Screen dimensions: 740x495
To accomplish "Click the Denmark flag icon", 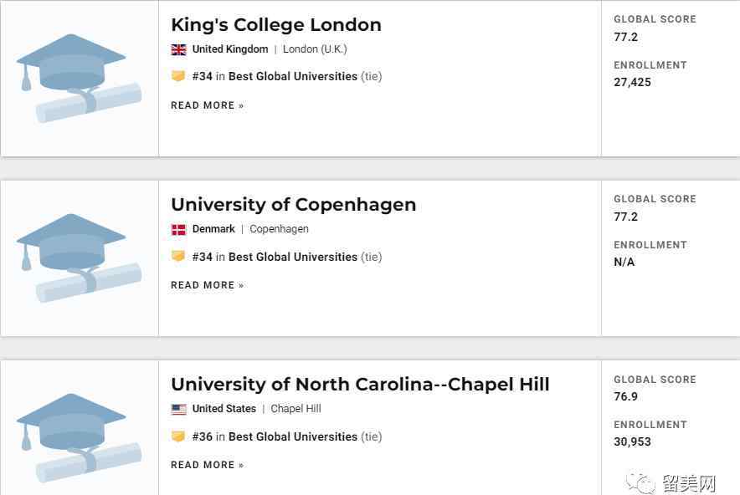I will click(178, 230).
